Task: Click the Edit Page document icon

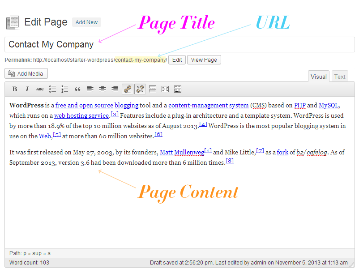Action: (13, 22)
